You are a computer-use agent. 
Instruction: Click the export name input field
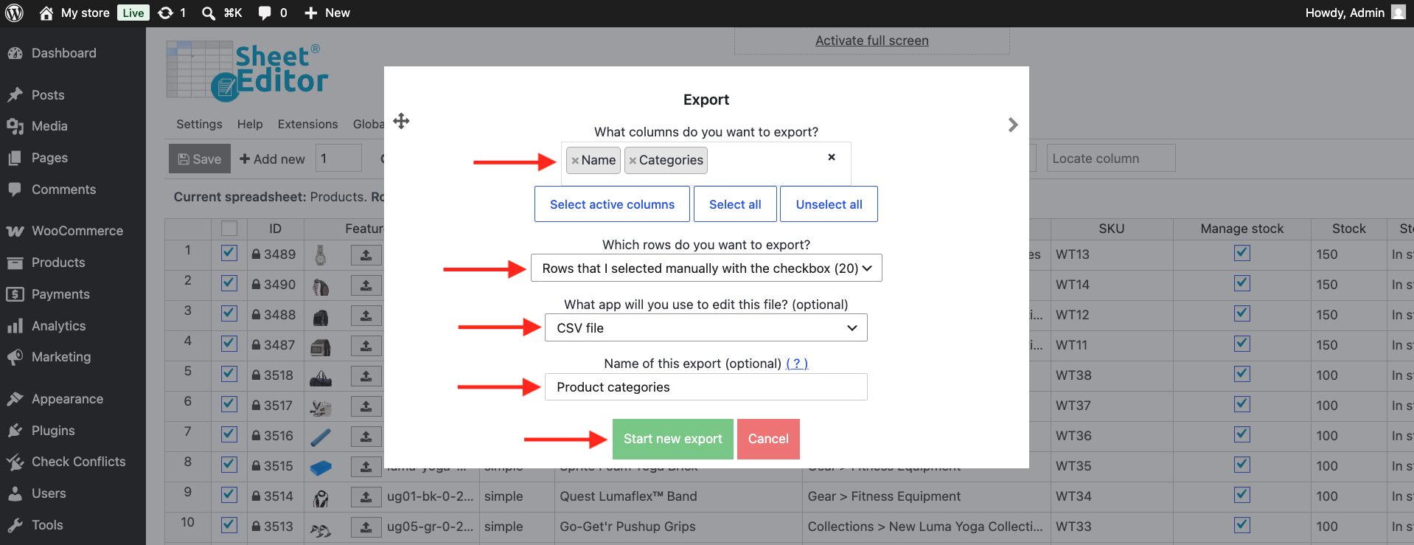click(706, 387)
